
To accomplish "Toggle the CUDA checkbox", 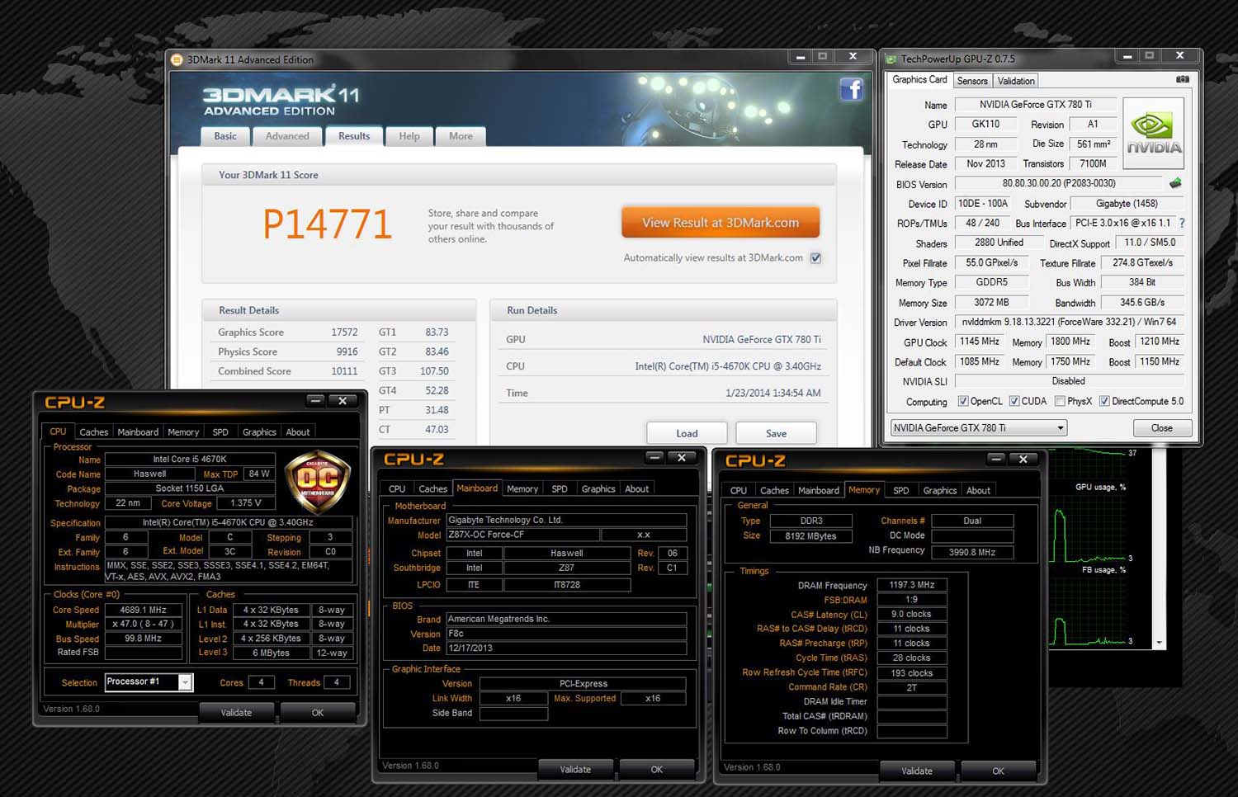I will (x=1014, y=401).
